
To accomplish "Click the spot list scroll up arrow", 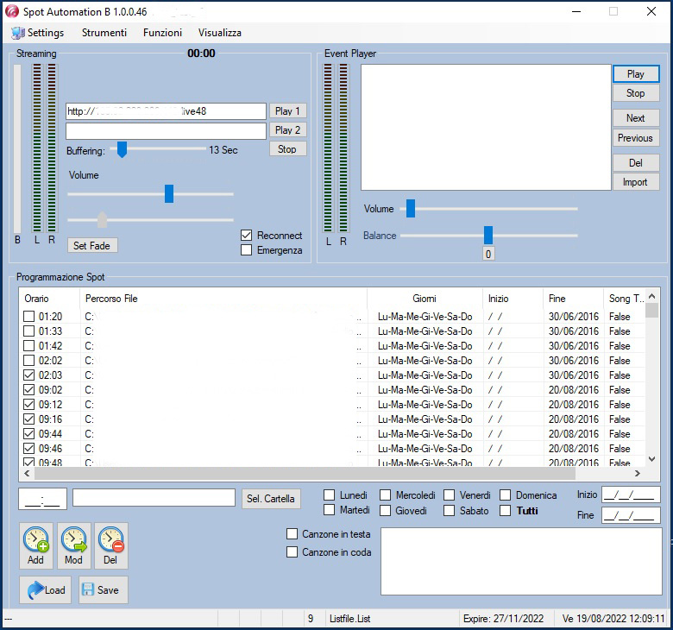I will point(652,296).
